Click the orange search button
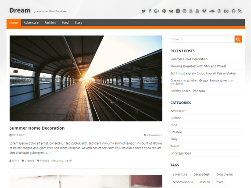This screenshot has width=251, height=188. point(238,39)
